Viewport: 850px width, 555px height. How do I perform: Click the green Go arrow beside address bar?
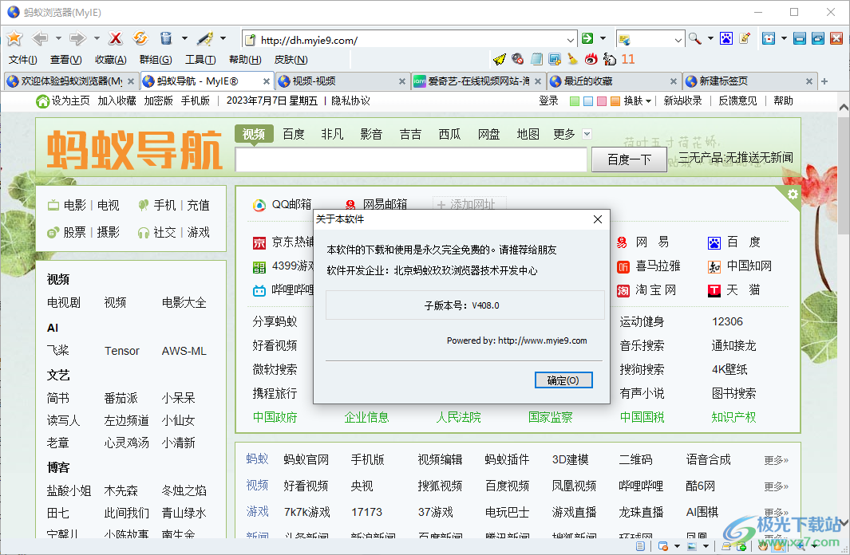click(588, 37)
